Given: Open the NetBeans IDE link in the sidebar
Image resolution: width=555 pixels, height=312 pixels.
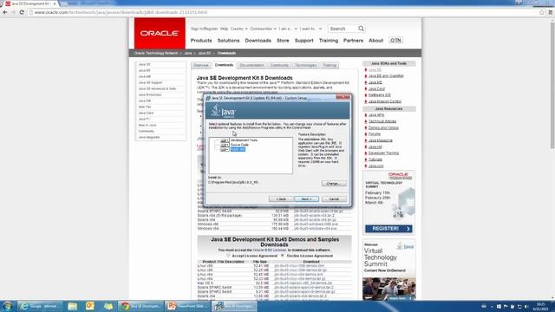Looking at the screenshot, I should pos(380,95).
